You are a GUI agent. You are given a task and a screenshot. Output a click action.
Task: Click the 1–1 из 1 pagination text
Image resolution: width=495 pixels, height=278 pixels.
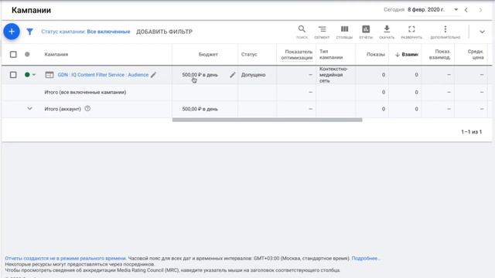(472, 132)
